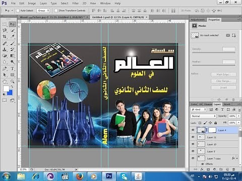The width and height of the screenshot is (242, 181).
Task: Add layer style fx at panel bottom
Action: click(x=202, y=169)
